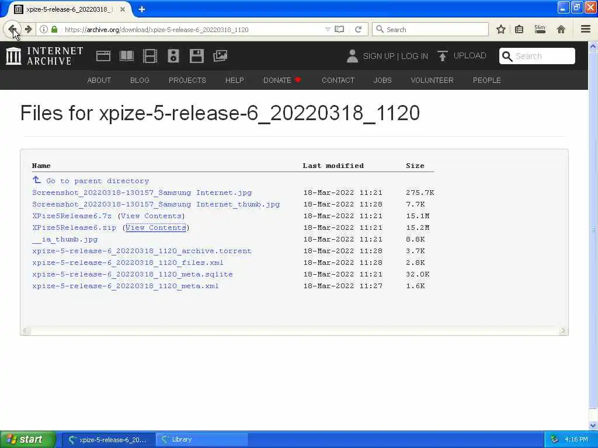Click the 56m downloads indicator

[540, 29]
